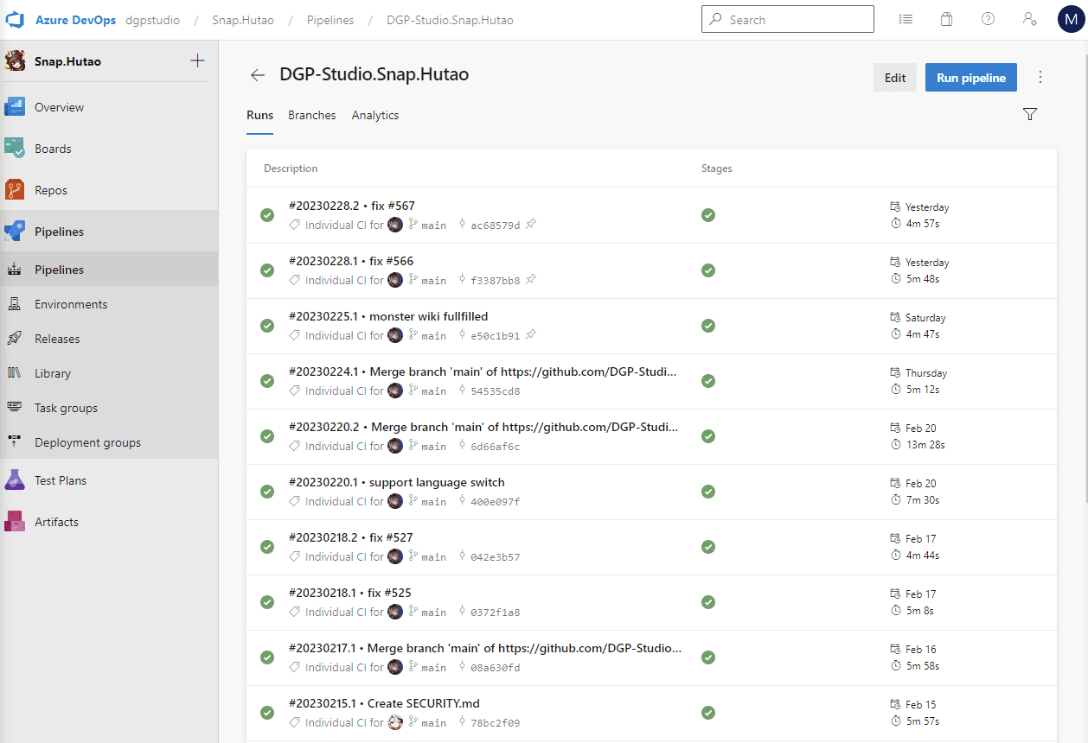
Task: Click commit hash 08a630fd
Action: point(496,667)
